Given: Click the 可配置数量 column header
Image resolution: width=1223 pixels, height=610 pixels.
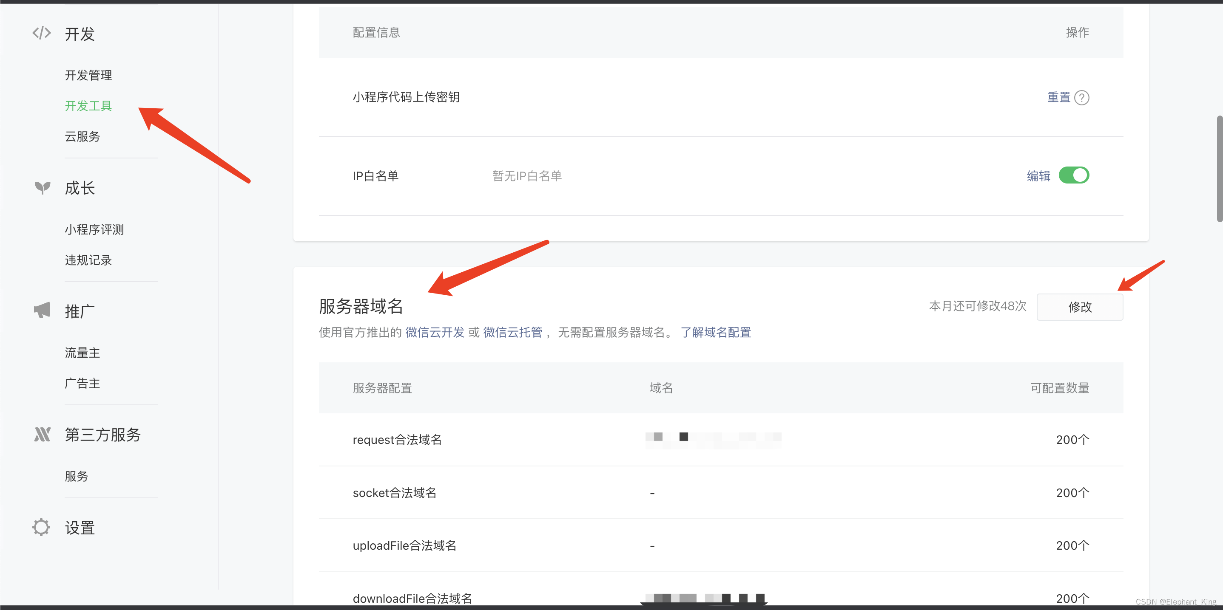Looking at the screenshot, I should [1060, 388].
